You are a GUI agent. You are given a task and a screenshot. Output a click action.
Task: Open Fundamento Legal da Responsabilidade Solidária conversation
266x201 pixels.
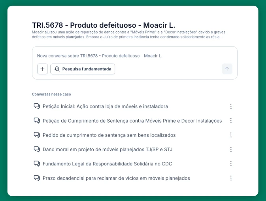pos(108,164)
